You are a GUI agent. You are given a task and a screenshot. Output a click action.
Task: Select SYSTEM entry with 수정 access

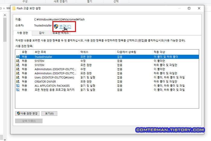[x=107, y=61]
